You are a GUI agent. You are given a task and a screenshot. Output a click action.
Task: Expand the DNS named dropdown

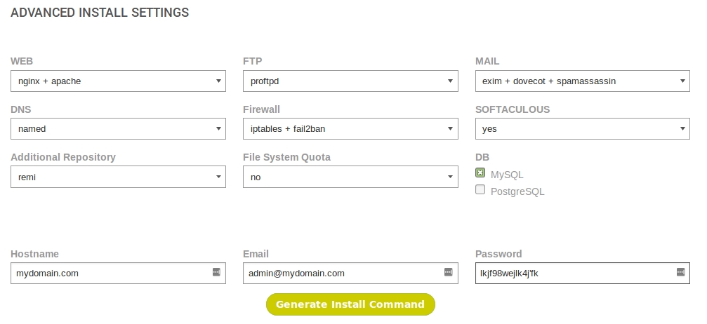[118, 129]
